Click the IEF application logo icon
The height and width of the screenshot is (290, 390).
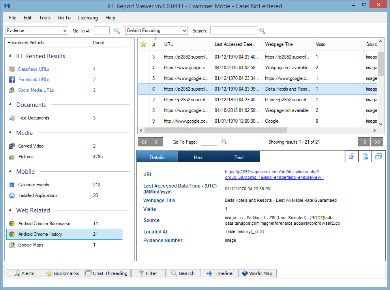(7, 6)
